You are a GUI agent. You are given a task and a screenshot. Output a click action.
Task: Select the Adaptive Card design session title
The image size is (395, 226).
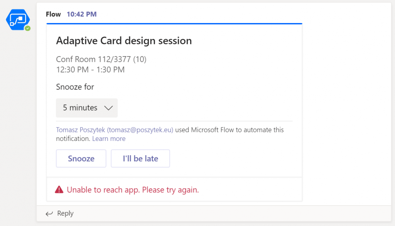pos(124,41)
